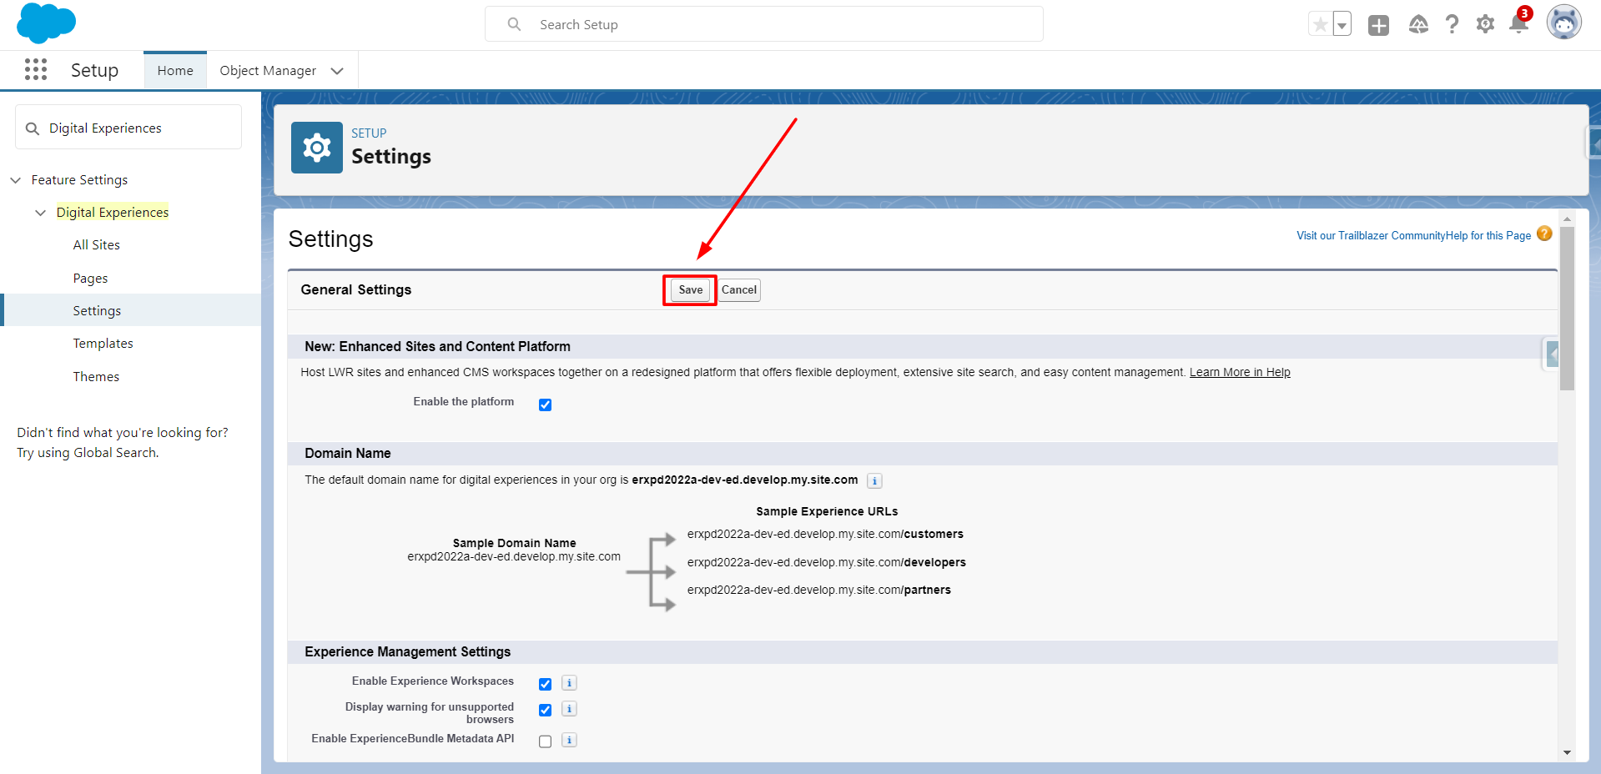Click the question mark Help icon

click(x=1452, y=24)
